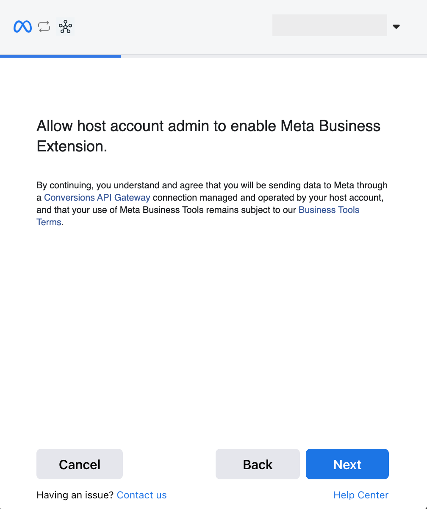Open the Contact us link
The width and height of the screenshot is (427, 509).
(x=141, y=495)
